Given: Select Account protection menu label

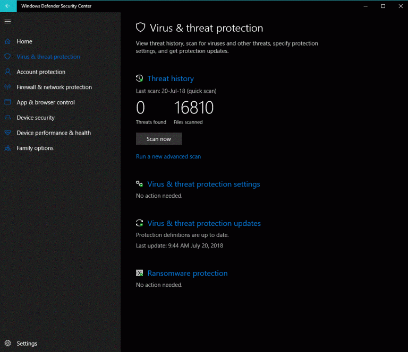Looking at the screenshot, I should point(41,72).
